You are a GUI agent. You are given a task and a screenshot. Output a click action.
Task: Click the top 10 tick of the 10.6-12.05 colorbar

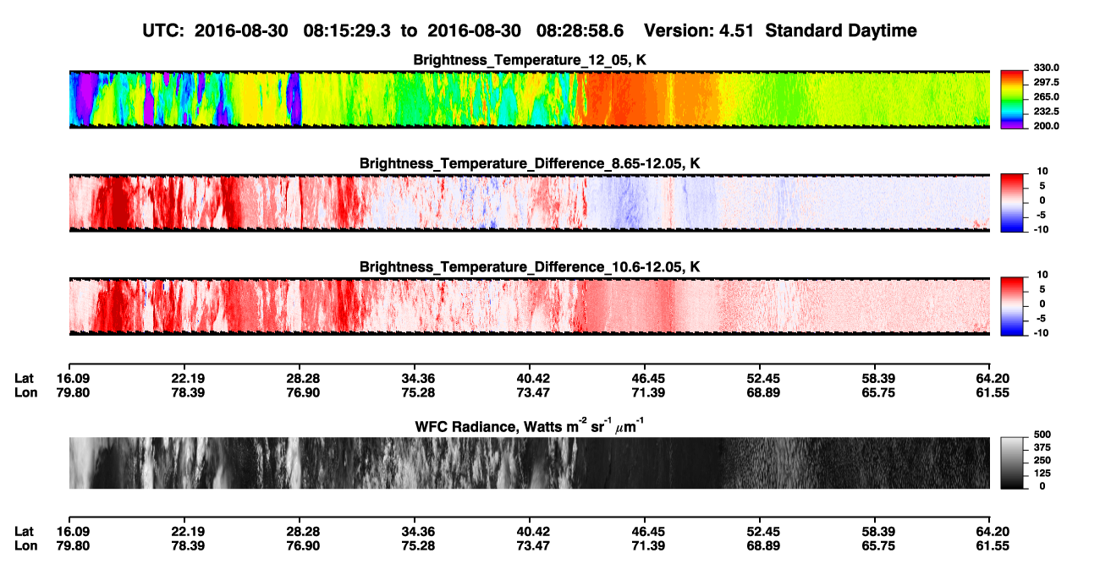coord(1043,276)
